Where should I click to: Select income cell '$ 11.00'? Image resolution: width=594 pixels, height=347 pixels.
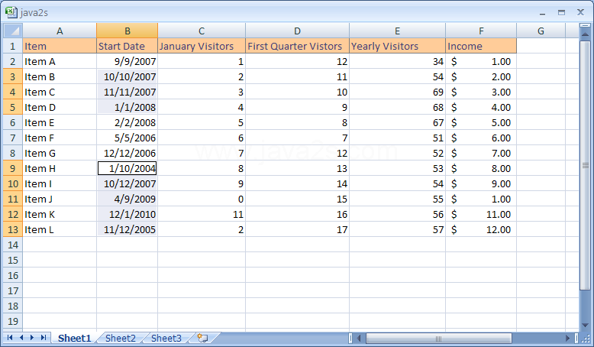(481, 214)
